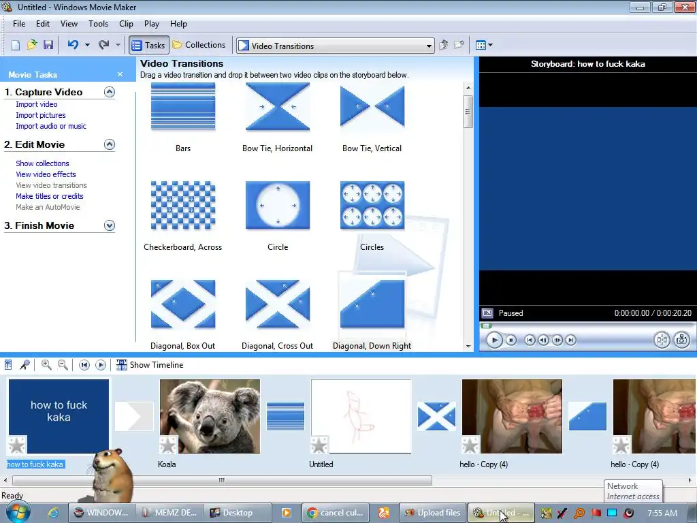Collapse the Edit Movie section
The image size is (697, 523).
point(110,144)
